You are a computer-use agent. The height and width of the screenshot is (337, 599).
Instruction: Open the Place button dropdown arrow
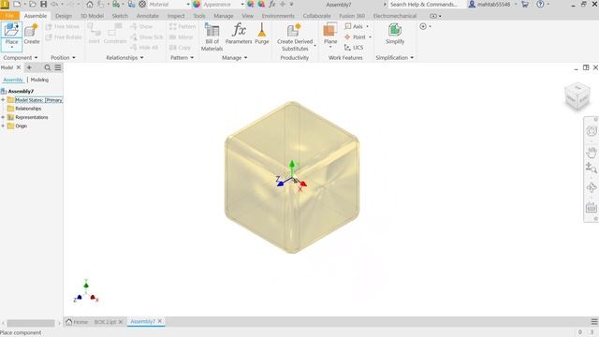[x=11, y=47]
